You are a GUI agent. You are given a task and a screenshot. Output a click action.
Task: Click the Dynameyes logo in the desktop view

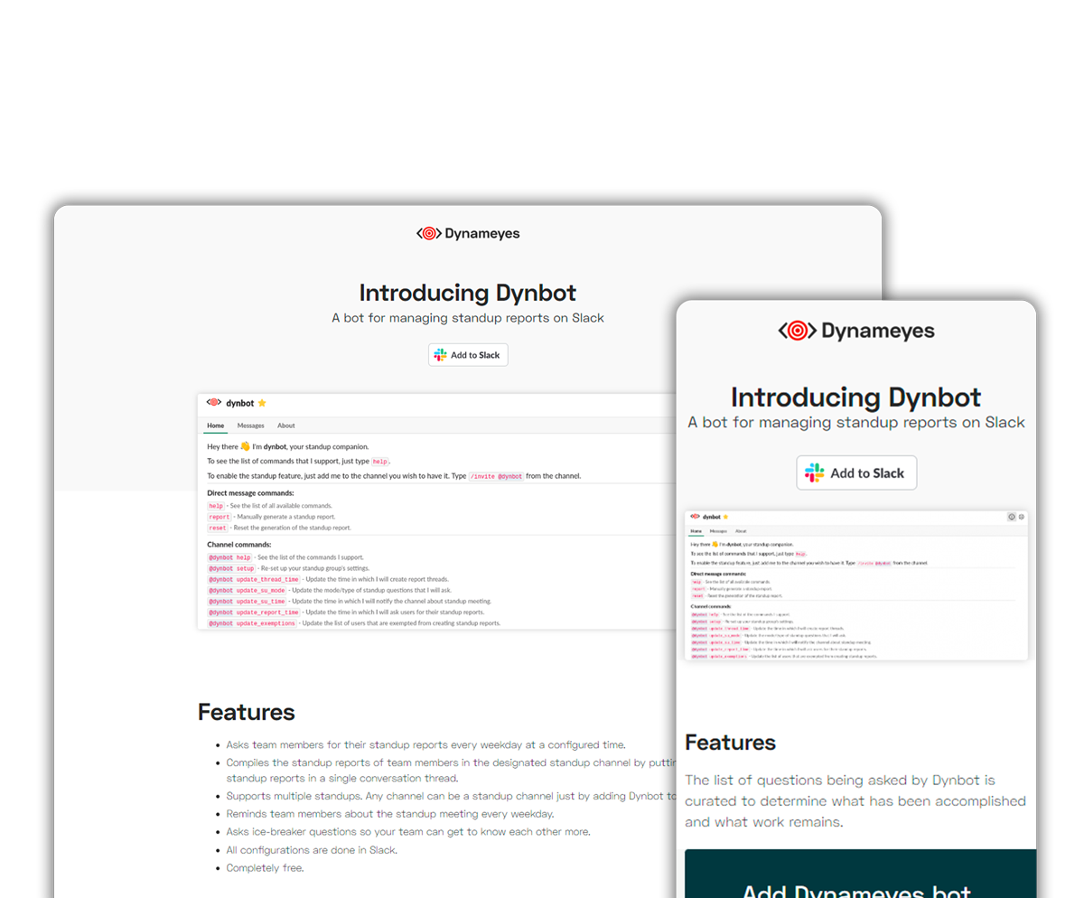(468, 234)
